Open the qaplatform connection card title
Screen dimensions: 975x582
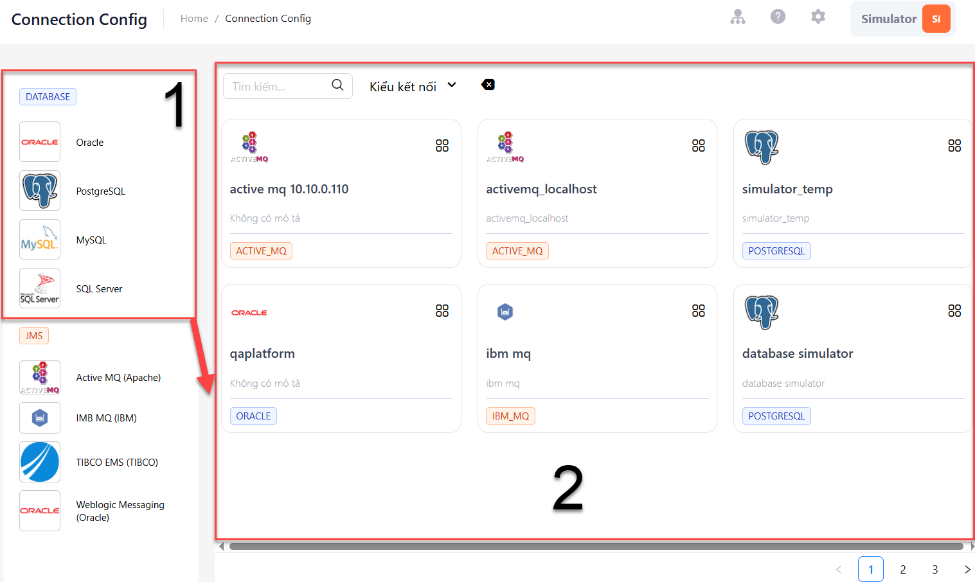[262, 353]
